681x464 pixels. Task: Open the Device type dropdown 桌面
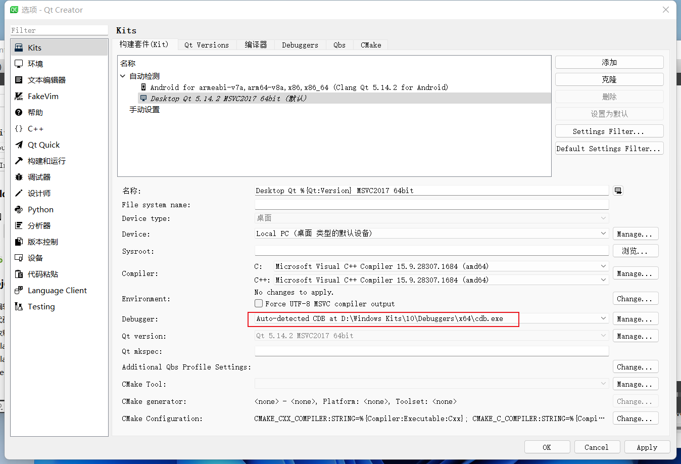coord(431,218)
